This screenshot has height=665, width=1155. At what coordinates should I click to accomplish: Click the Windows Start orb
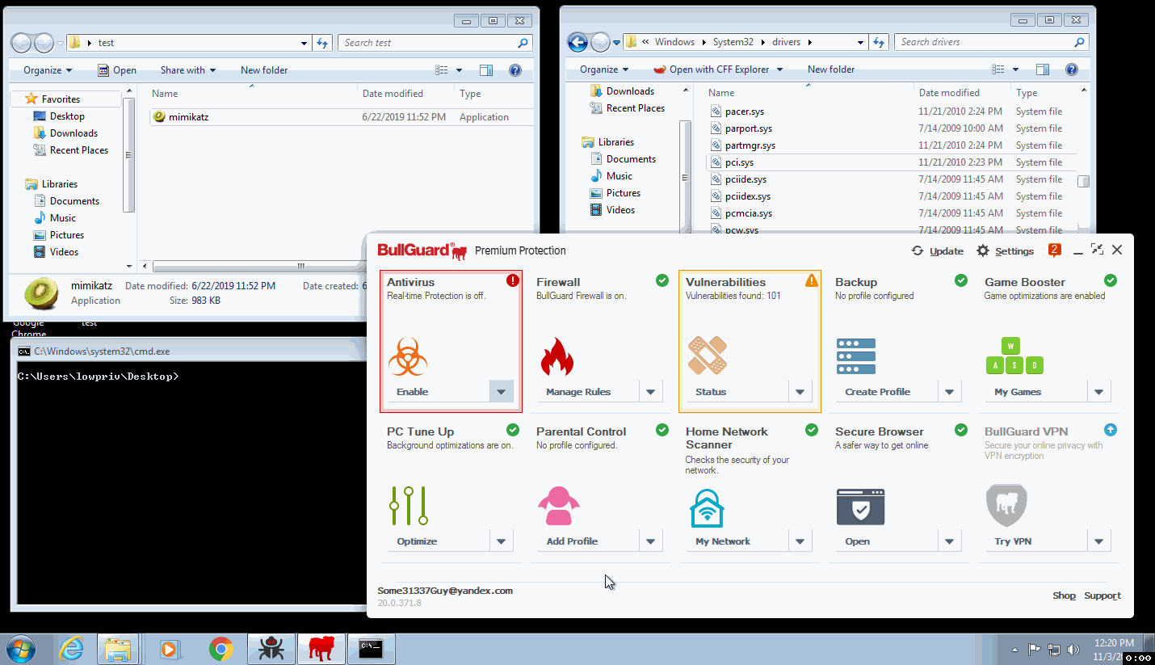(x=21, y=649)
